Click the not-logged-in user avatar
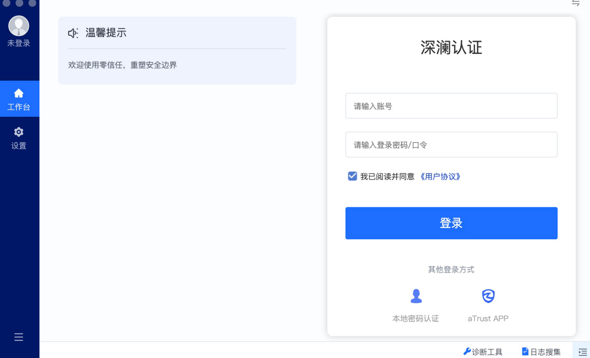This screenshot has height=358, width=590. pos(19,26)
